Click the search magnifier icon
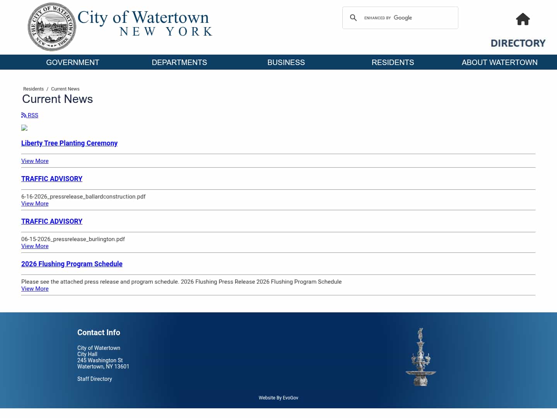 (353, 18)
